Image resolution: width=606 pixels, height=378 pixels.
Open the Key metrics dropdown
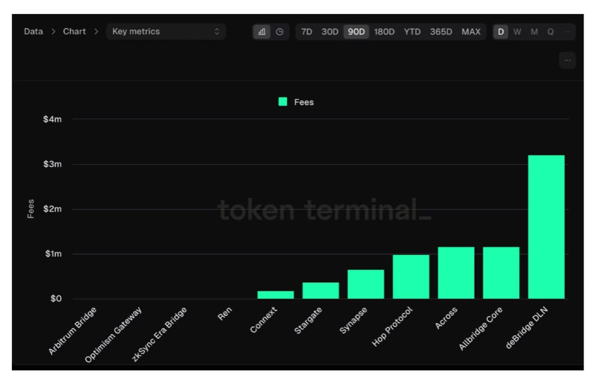coord(166,32)
